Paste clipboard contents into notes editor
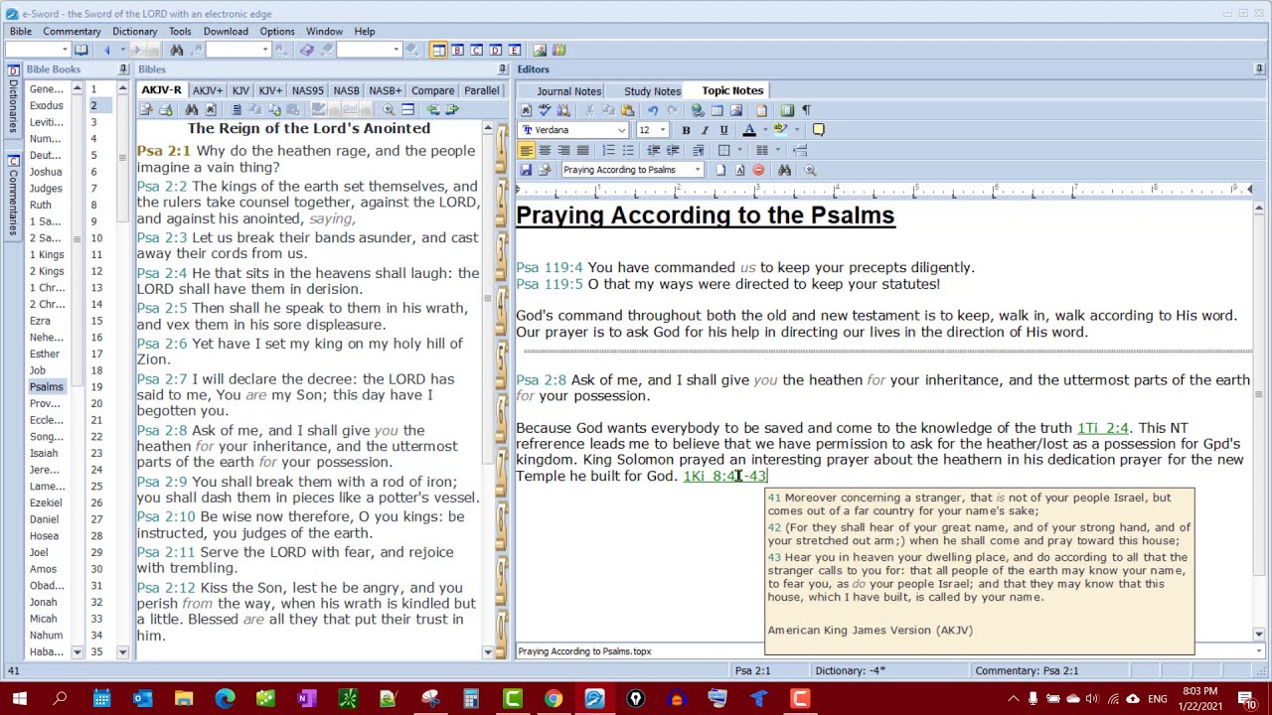 [627, 110]
